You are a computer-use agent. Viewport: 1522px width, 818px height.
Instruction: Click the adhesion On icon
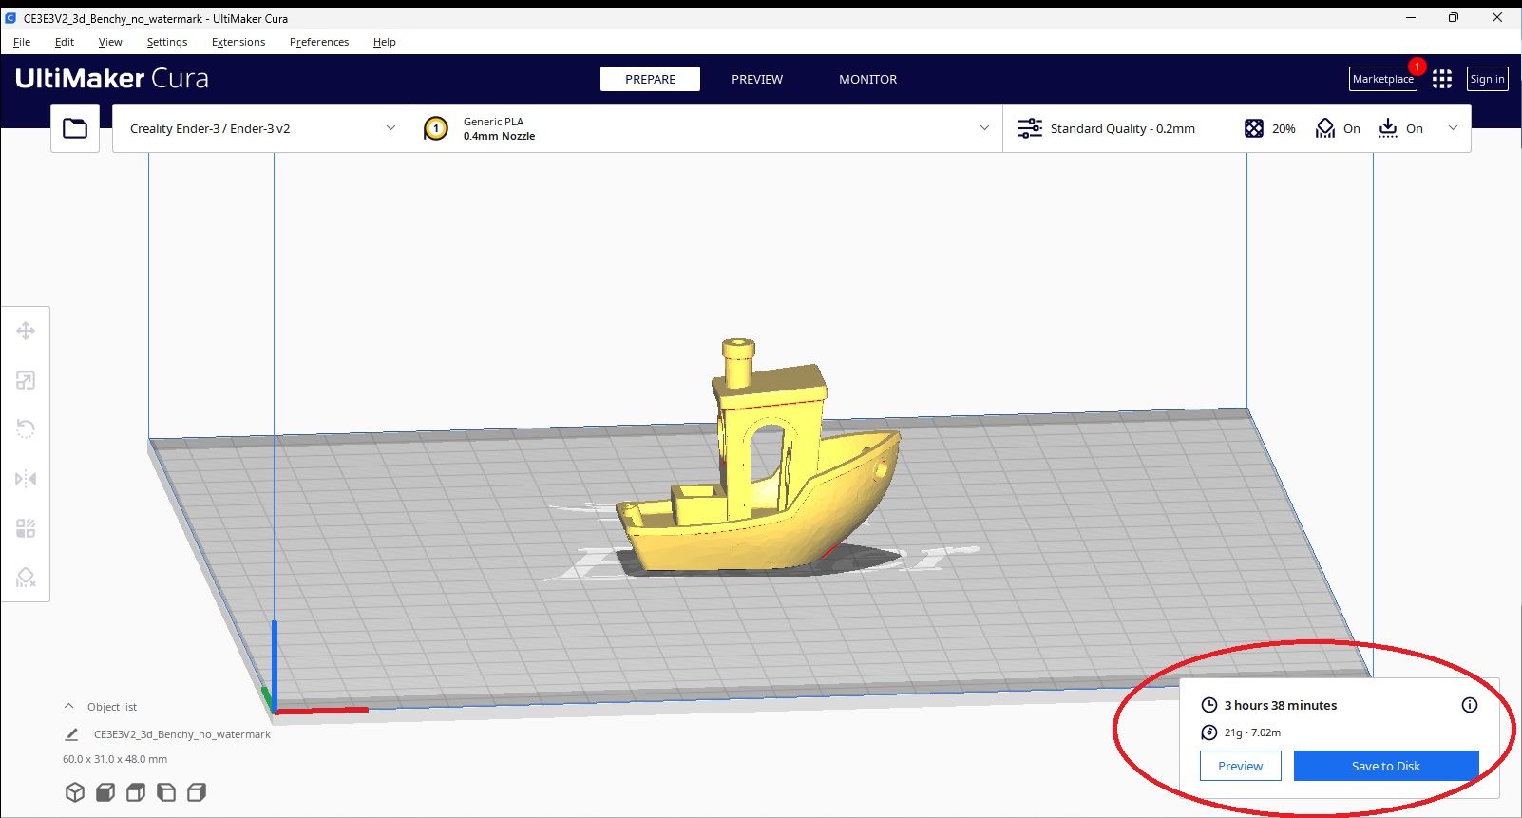pyautogui.click(x=1388, y=128)
